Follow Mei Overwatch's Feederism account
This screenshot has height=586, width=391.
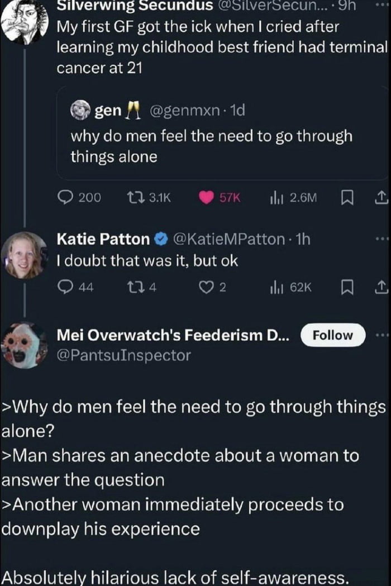pos(333,335)
